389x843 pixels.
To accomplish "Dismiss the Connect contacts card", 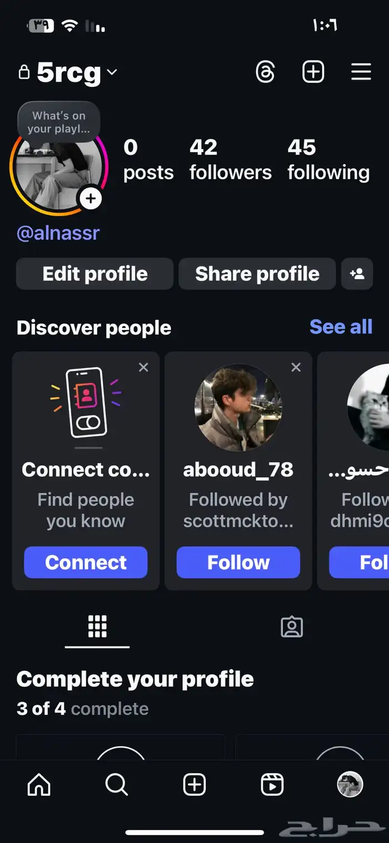I will tap(143, 367).
